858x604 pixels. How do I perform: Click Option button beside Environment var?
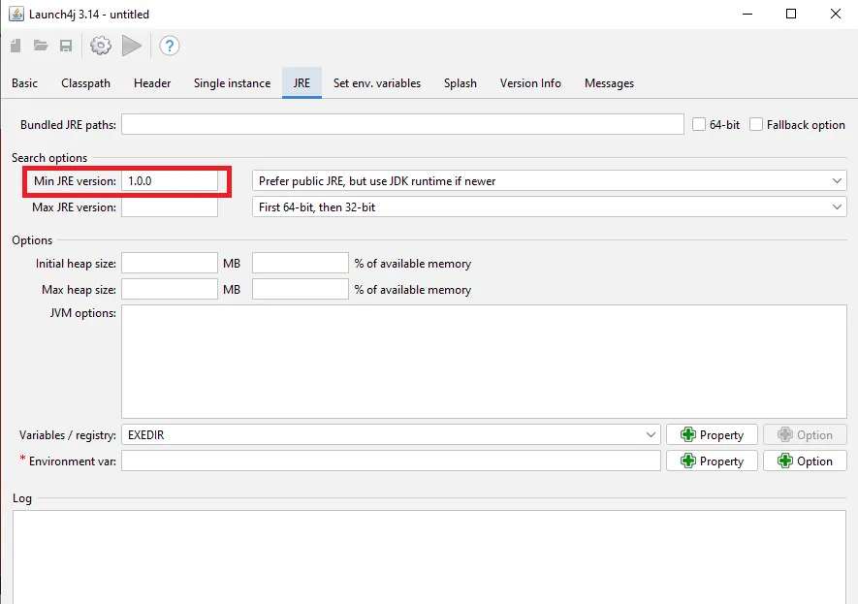coord(805,461)
